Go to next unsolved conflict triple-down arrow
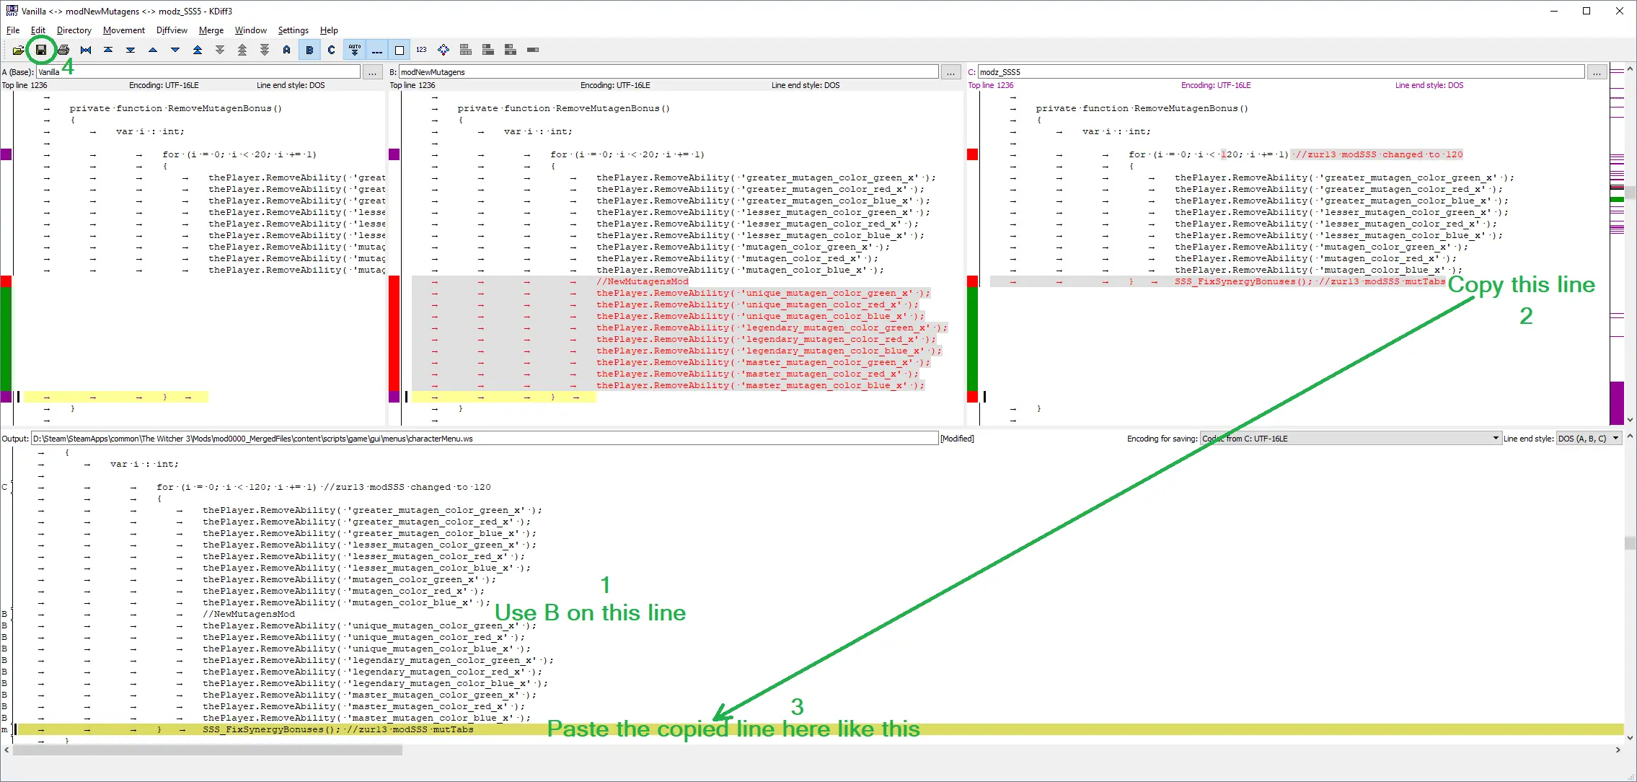This screenshot has width=1637, height=782. 265,50
